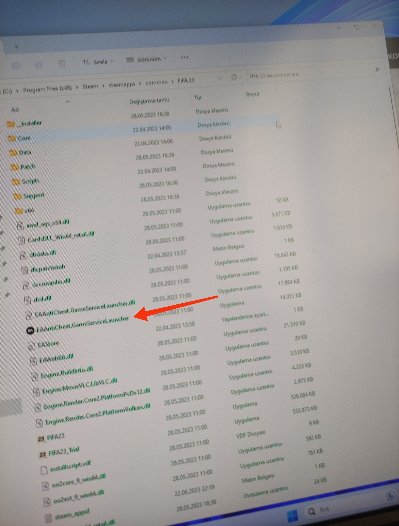399x526 pixels.
Task: Refresh the FIFA 23 folder
Action: pos(234,77)
